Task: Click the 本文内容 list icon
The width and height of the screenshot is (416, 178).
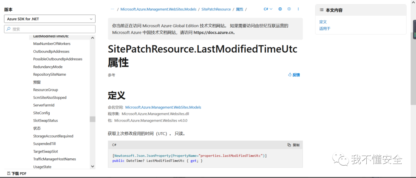Action: 322,10
